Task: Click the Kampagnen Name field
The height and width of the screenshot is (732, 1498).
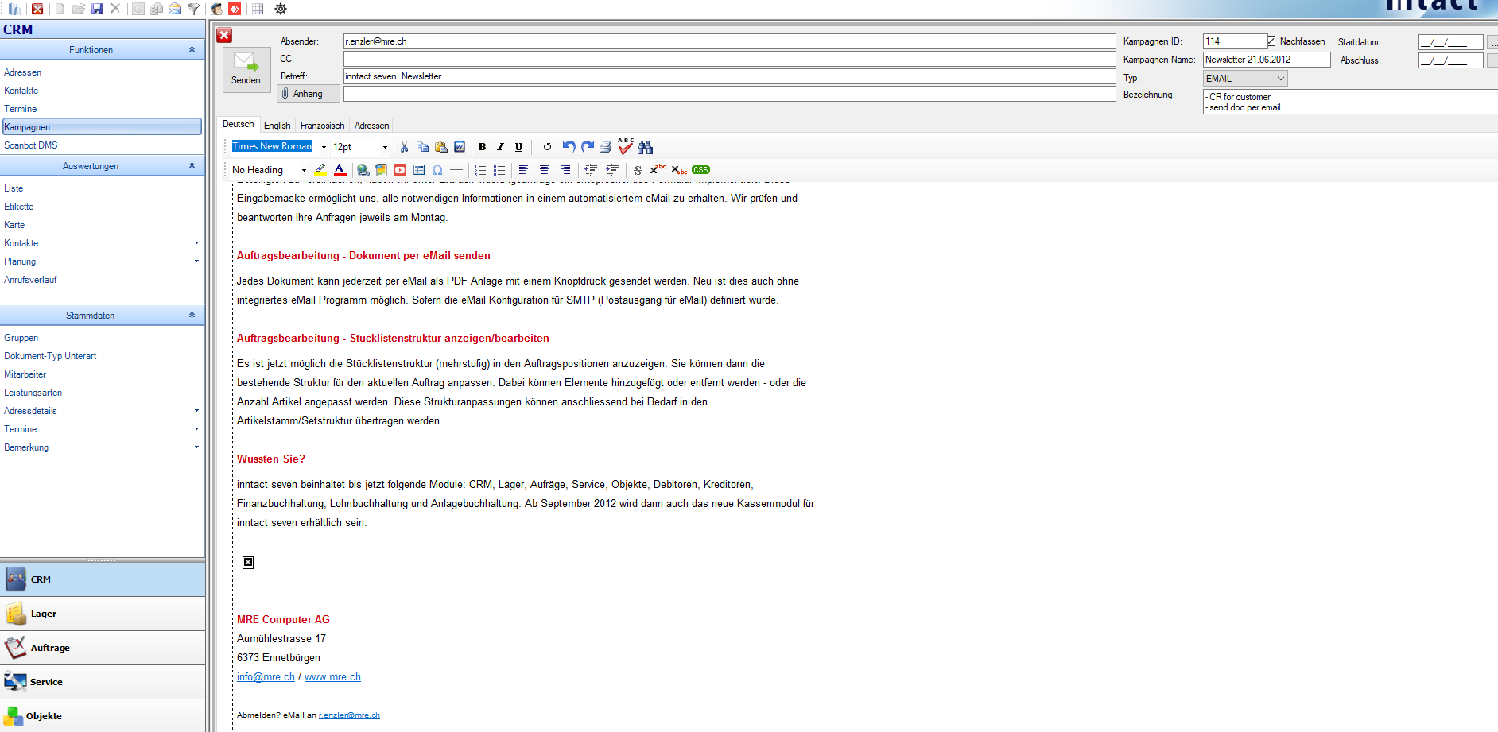Action: point(1267,60)
